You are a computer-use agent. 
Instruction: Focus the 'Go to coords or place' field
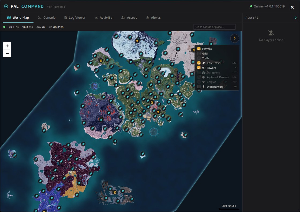(214, 27)
